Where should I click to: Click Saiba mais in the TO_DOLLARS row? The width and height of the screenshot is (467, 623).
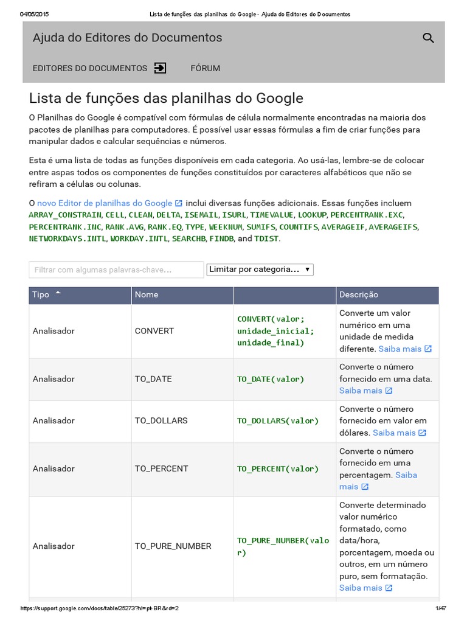394,433
